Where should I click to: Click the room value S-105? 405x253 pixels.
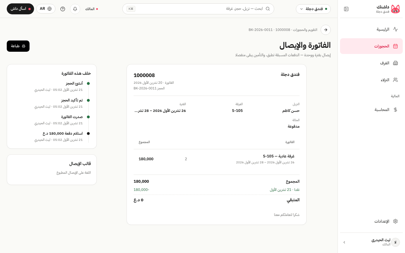tap(237, 111)
